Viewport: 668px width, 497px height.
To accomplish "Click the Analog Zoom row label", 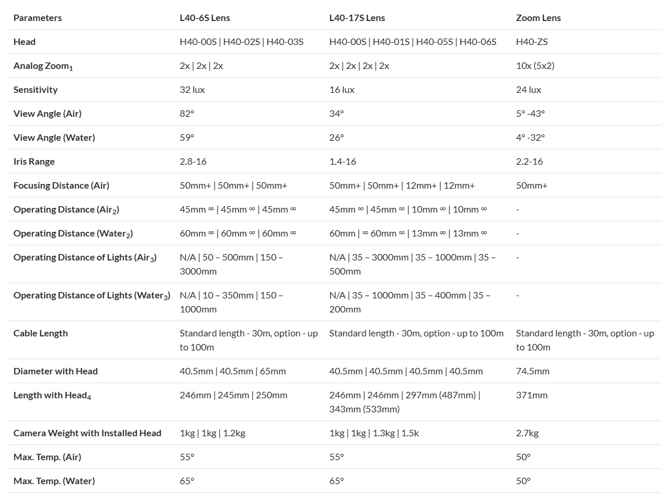I will pos(43,66).
